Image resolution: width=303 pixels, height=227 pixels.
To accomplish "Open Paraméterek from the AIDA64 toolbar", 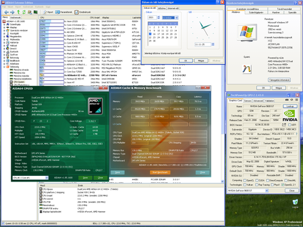I will pyautogui.click(x=64, y=12).
